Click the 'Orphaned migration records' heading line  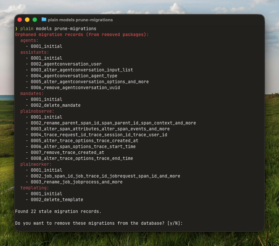82,35
